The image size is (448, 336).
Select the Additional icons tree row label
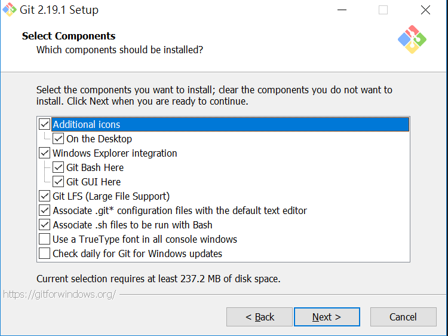click(x=87, y=124)
